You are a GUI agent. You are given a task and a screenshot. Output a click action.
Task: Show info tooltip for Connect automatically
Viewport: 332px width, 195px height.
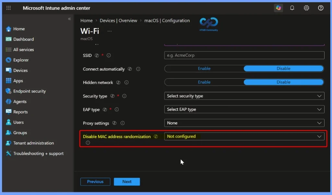pyautogui.click(x=138, y=69)
